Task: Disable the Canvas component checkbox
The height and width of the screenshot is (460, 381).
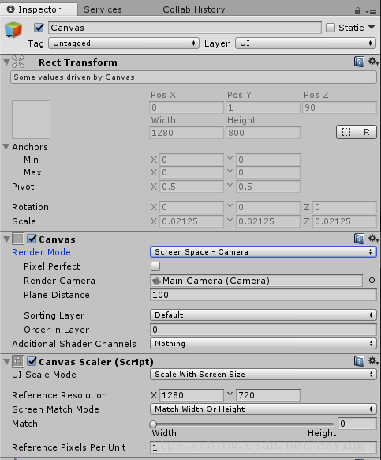Action: pyautogui.click(x=32, y=239)
